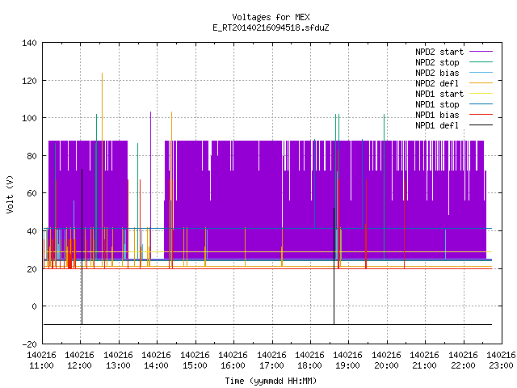Image resolution: width=517 pixels, height=388 pixels.
Task: Click the y-axis tick value 0
Action: coord(34,306)
